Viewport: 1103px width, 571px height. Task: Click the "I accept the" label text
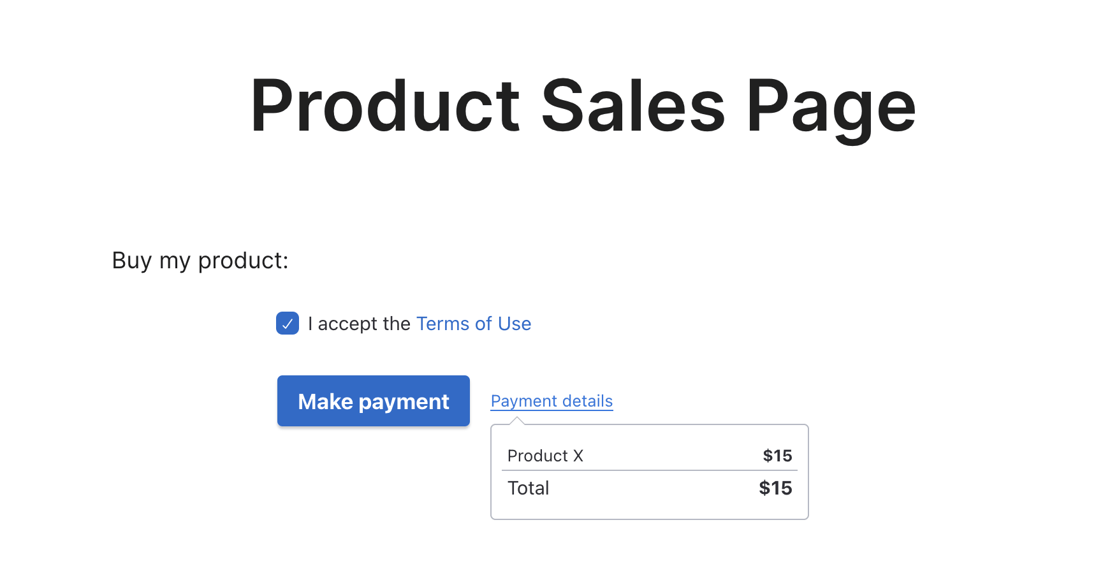point(359,324)
